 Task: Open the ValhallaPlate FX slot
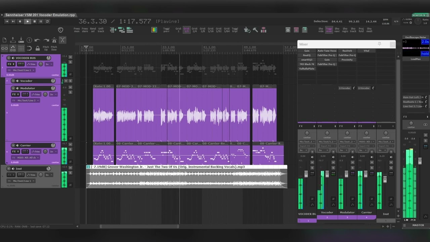pos(307,69)
